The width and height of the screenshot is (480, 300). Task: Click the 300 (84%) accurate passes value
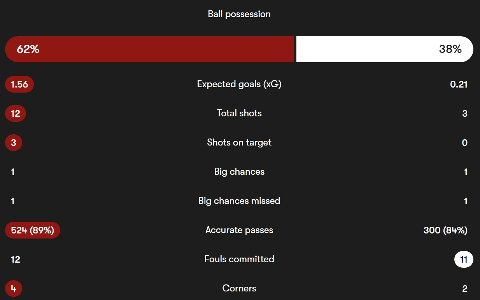[x=445, y=230]
